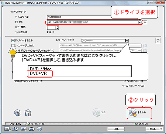This screenshot has height=134, width=166.
Task: Collapse options with the double-chevron button
Action: 158,41
